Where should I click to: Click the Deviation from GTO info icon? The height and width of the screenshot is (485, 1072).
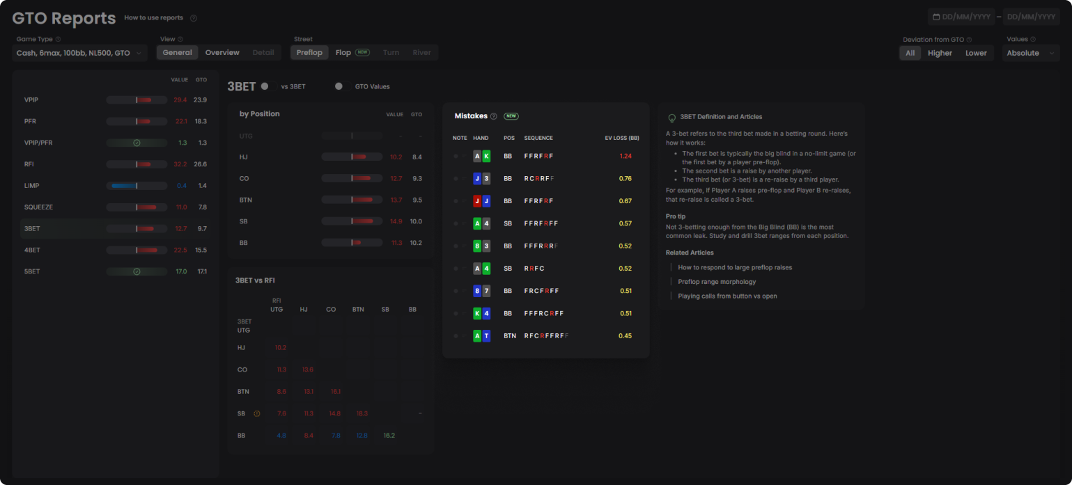click(x=969, y=40)
